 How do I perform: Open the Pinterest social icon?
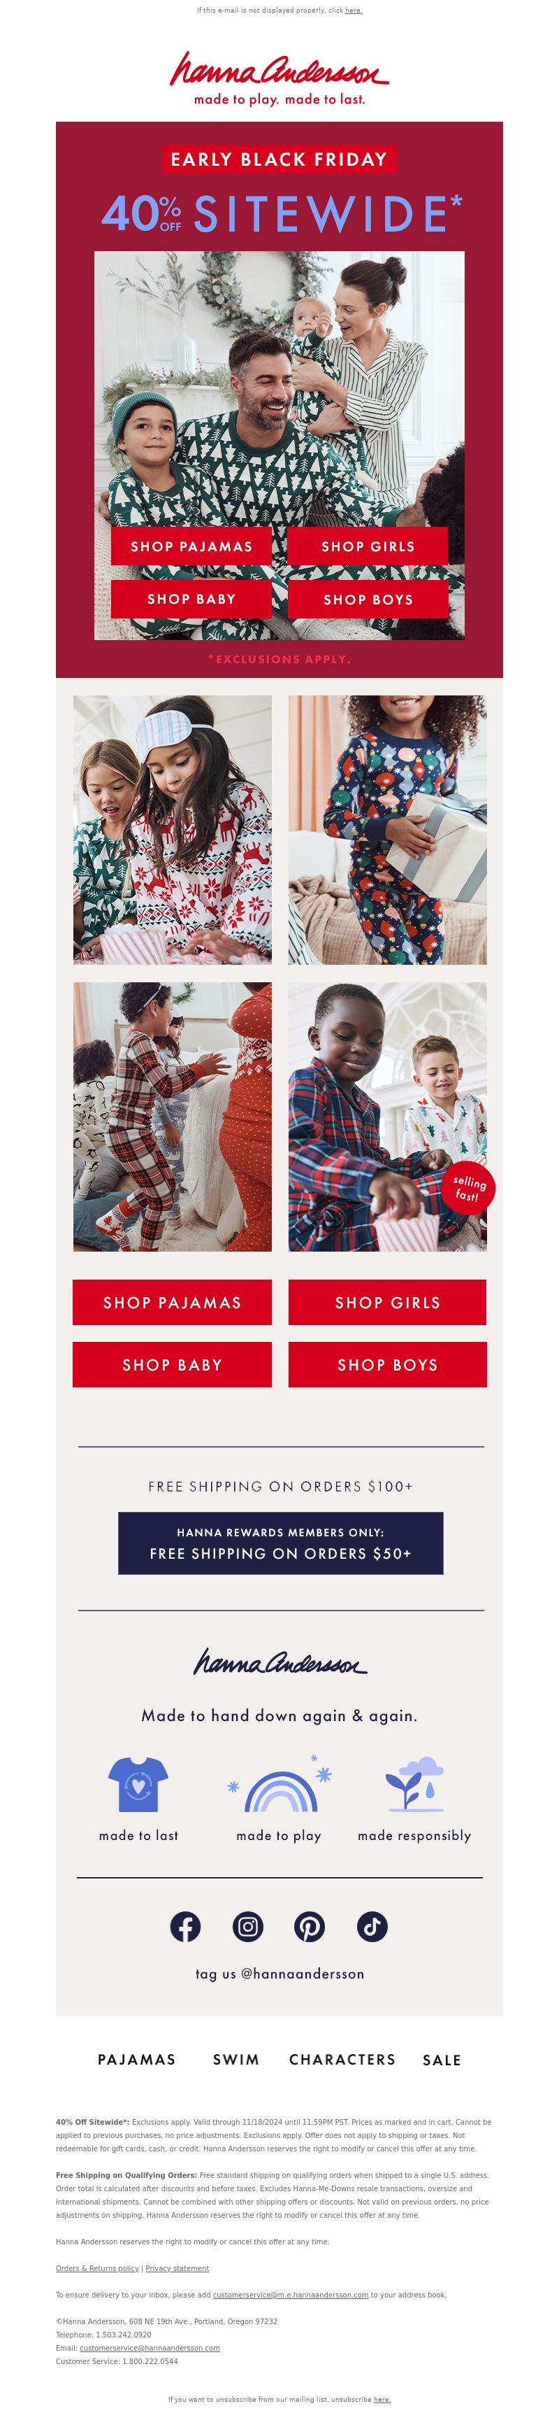[x=310, y=1927]
